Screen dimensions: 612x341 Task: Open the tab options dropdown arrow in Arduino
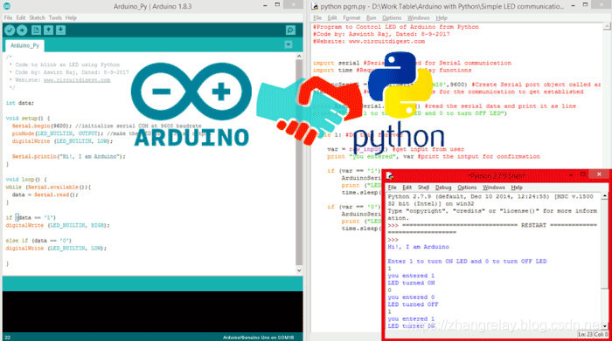[x=289, y=44]
